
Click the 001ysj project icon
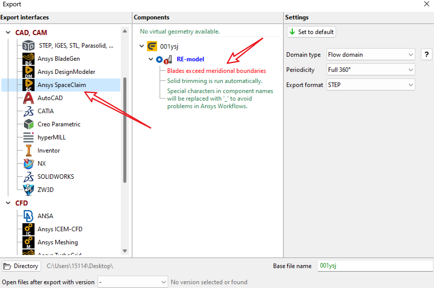pos(152,46)
